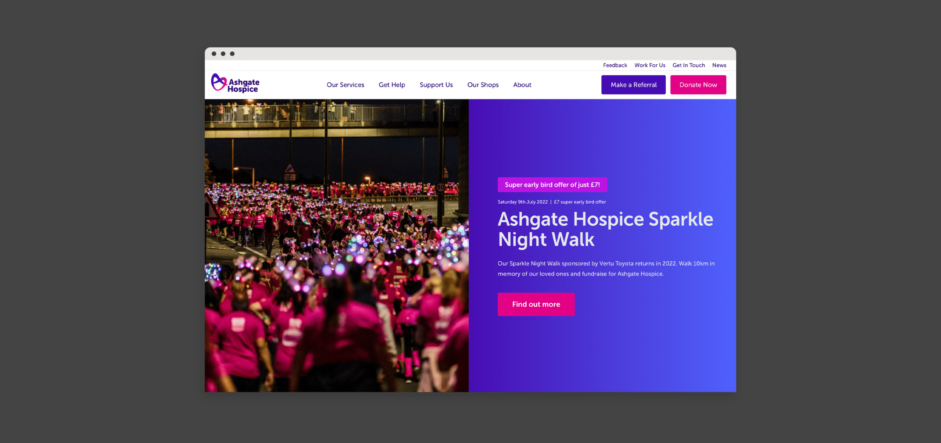
Task: Open the Support Us menu
Action: pyautogui.click(x=436, y=85)
